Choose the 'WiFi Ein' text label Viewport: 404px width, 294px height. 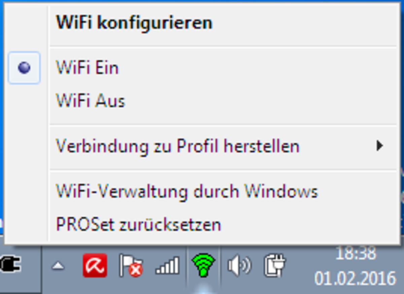[87, 68]
